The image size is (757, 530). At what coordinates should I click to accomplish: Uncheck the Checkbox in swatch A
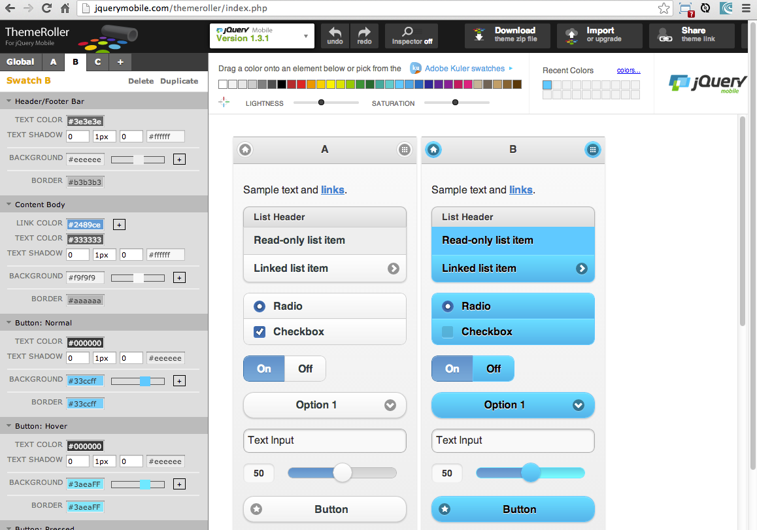260,332
